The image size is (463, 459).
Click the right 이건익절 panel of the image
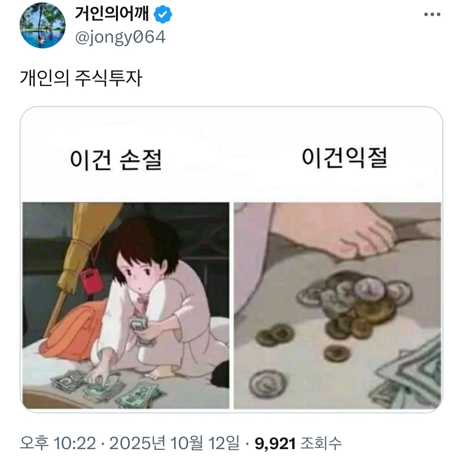338,303
